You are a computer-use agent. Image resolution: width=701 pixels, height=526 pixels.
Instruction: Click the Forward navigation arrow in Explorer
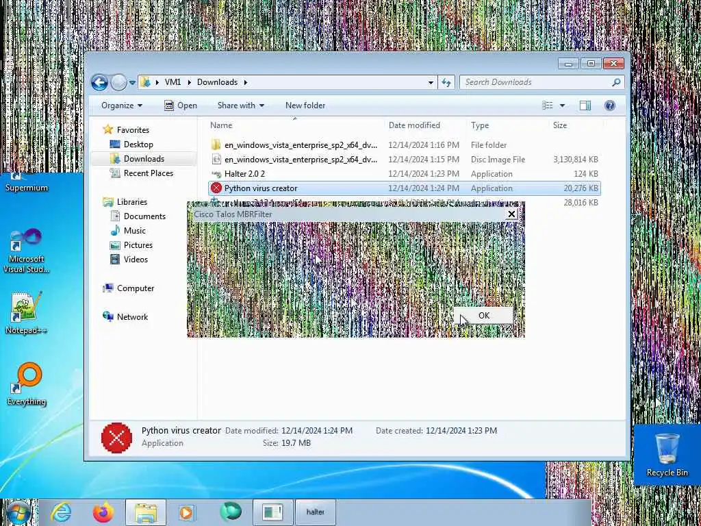coord(118,82)
